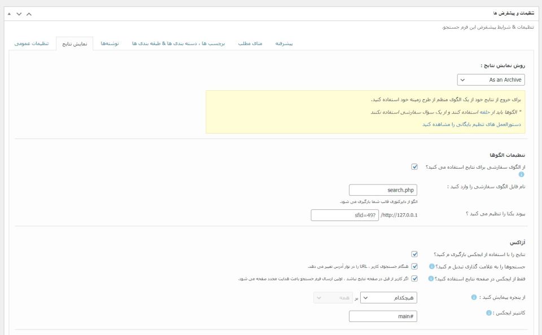Open the 'پیشرفته' tab
This screenshot has height=335, width=542.
coord(284,43)
